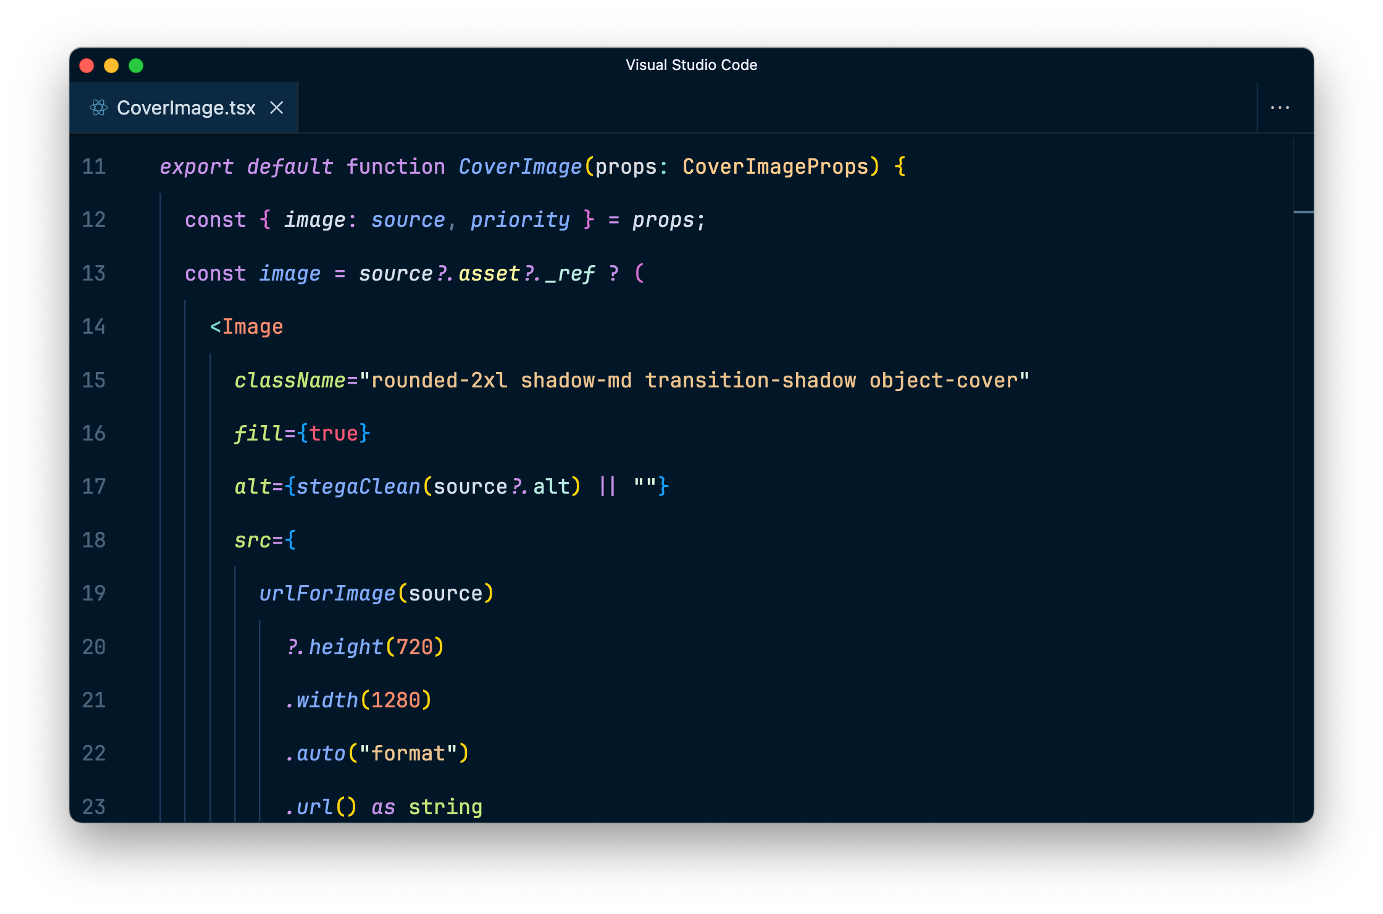Image resolution: width=1383 pixels, height=914 pixels.
Task: Click the green maximize window button
Action: (x=136, y=66)
